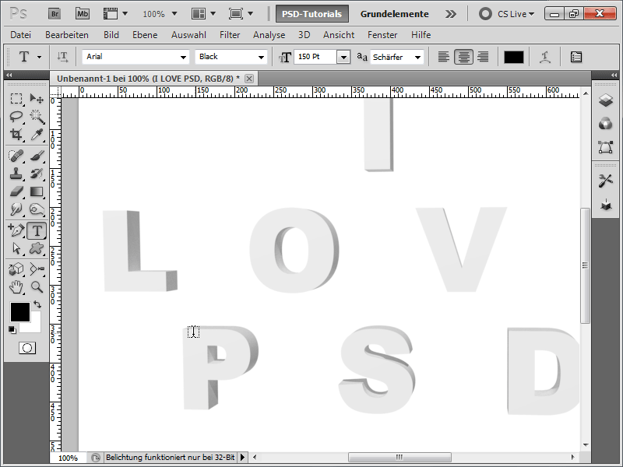Select the Path Selection tool
The width and height of the screenshot is (623, 467).
pos(16,248)
